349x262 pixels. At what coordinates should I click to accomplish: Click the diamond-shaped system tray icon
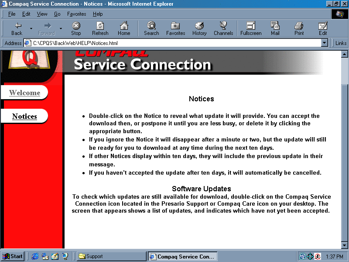tap(310, 256)
